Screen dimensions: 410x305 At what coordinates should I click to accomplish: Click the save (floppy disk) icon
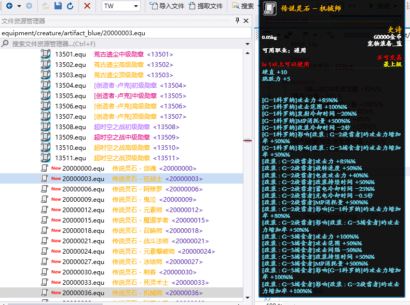coord(58,6)
